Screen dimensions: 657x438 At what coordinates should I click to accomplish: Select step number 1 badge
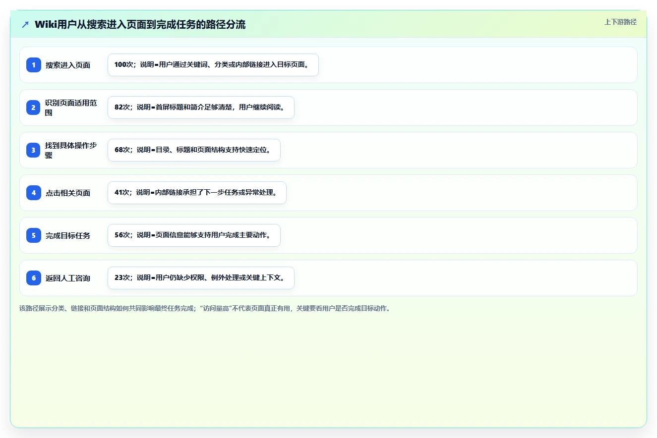tap(34, 65)
